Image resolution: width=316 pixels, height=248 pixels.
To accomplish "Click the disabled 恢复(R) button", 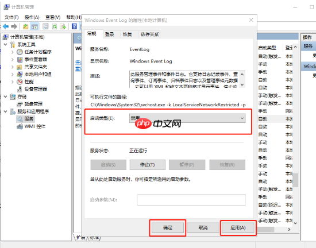I will [x=228, y=165].
